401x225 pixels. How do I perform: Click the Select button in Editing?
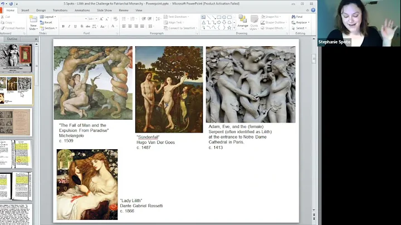[x=299, y=28]
